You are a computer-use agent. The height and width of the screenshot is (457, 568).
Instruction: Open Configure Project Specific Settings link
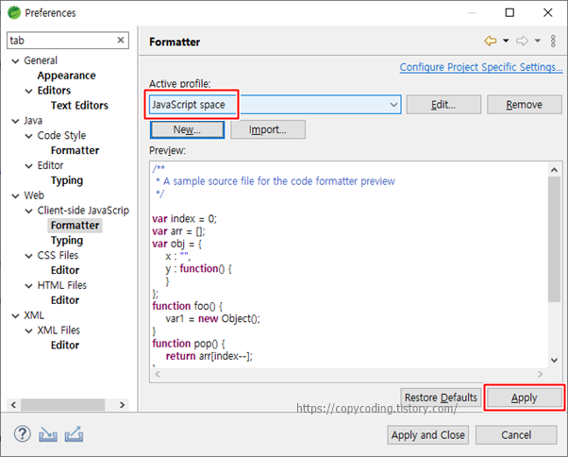point(481,67)
